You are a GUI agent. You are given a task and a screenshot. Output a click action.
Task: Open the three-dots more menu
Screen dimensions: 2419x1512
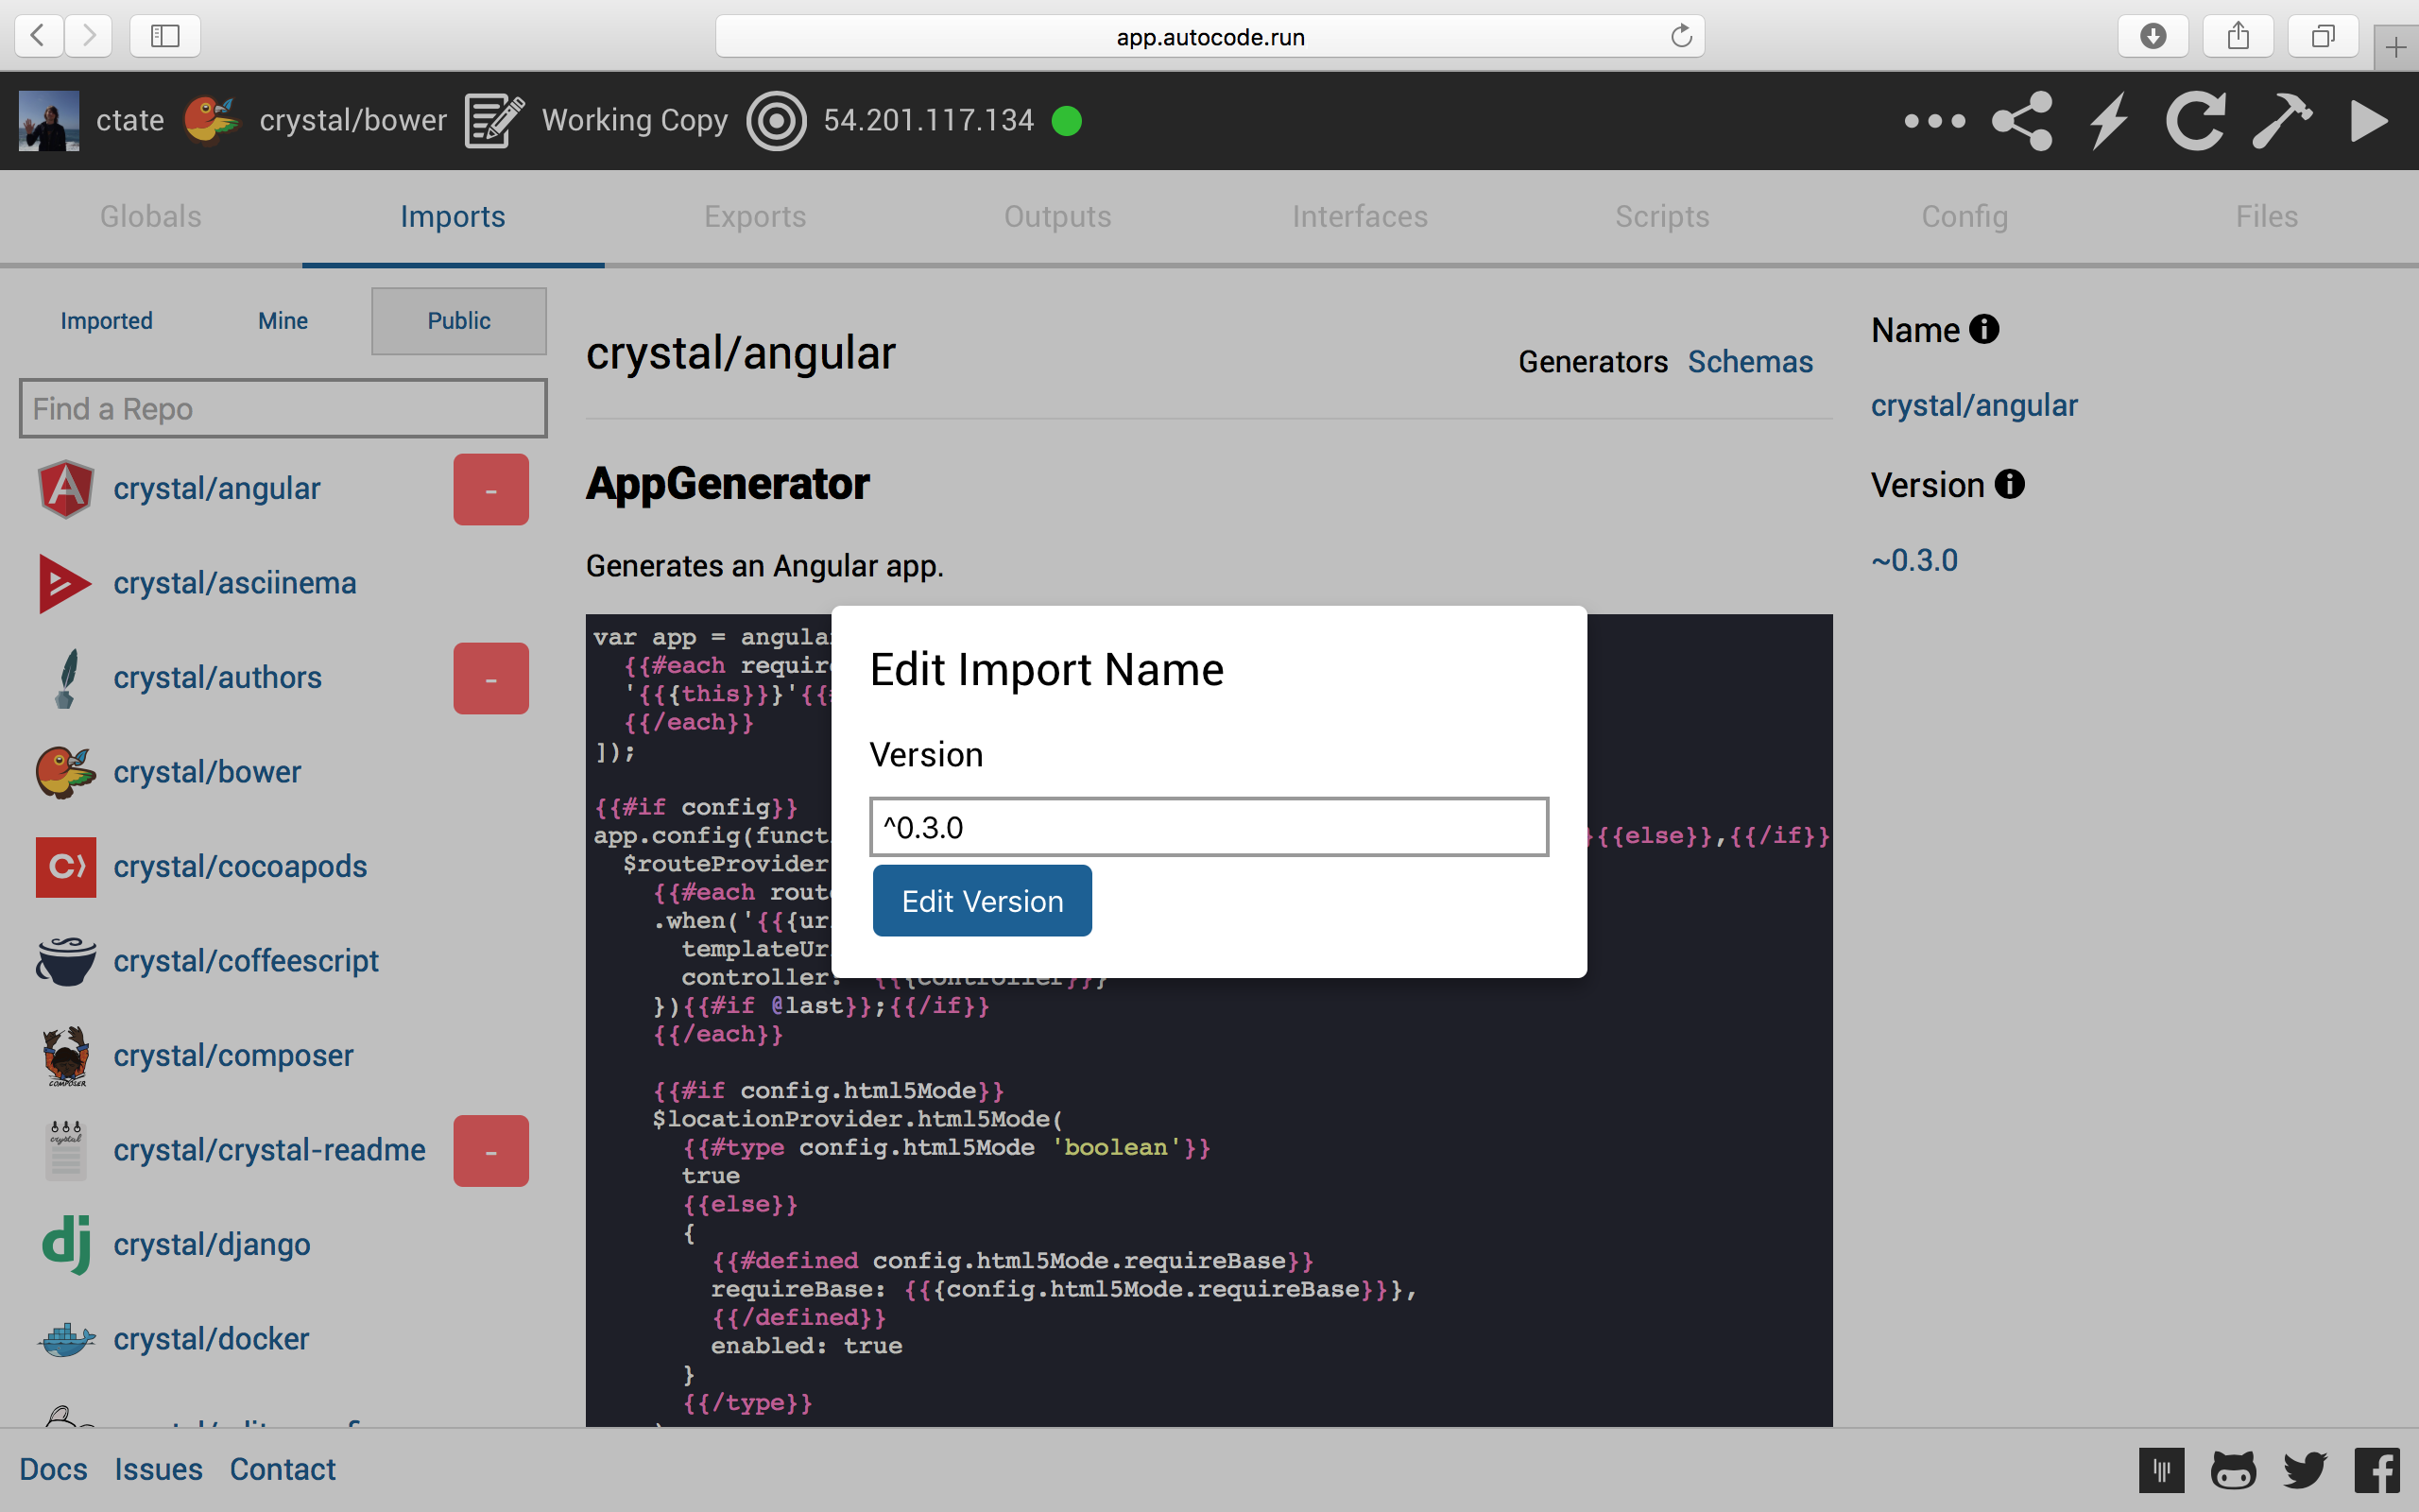[x=1934, y=121]
